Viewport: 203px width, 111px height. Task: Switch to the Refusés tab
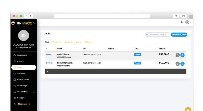click(x=88, y=42)
